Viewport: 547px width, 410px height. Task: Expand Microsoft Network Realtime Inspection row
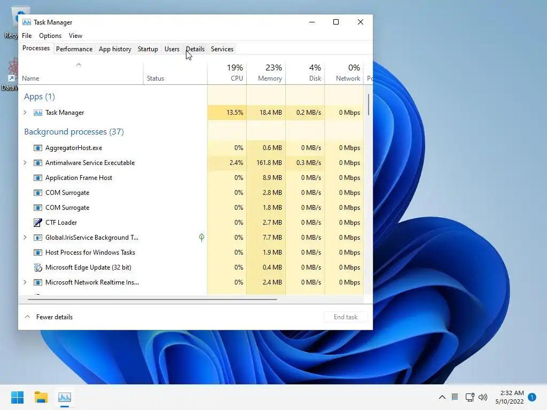[25, 282]
